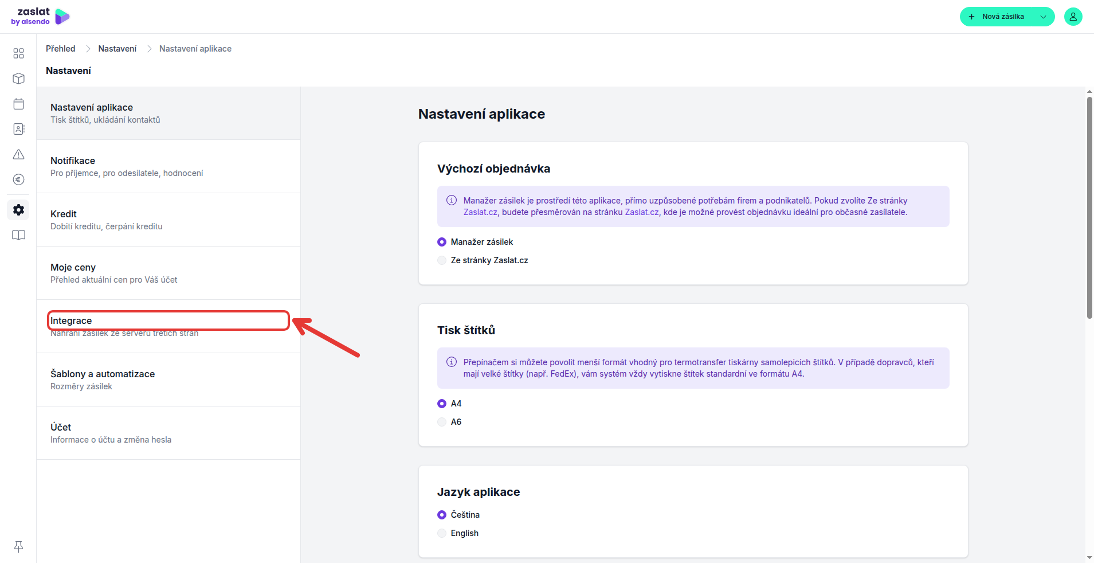Open the shipments box icon in sidebar
Screen dimensions: 1094x563
18,79
